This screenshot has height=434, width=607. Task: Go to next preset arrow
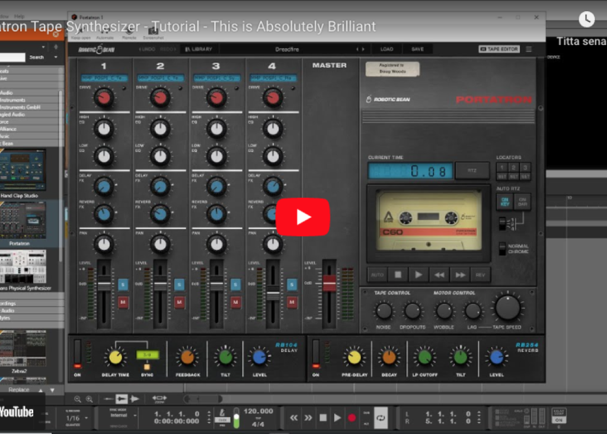[x=363, y=49]
